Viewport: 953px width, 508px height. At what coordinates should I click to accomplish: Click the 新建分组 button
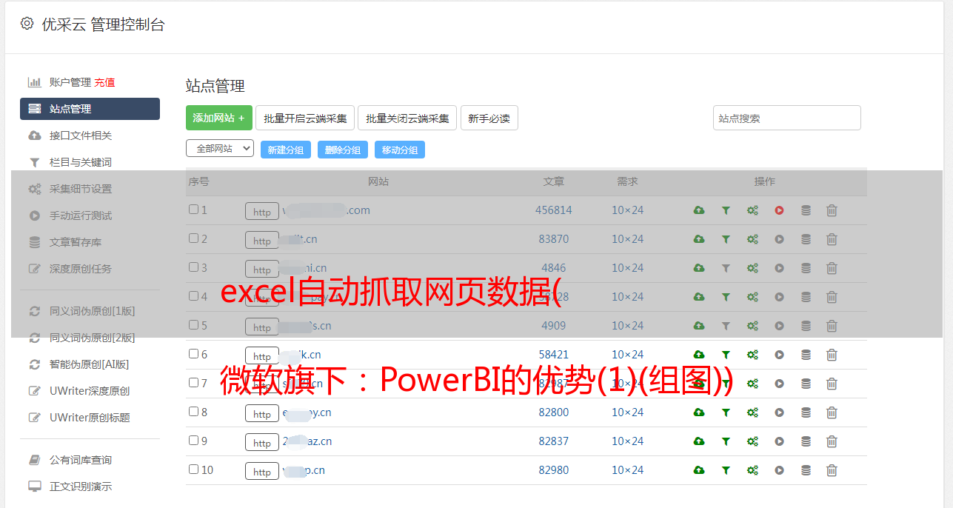286,150
